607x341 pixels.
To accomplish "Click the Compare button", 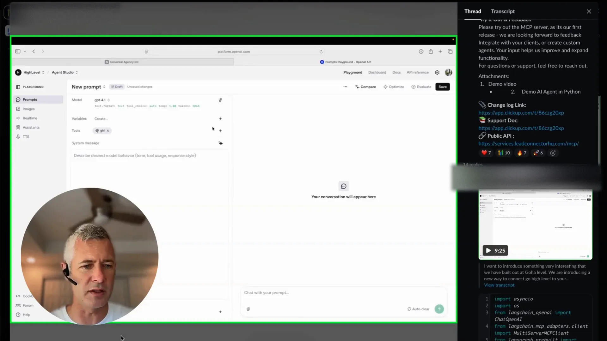I will [365, 87].
